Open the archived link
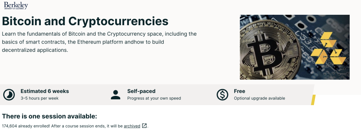Image resolution: width=361 pixels, height=135 pixels. click(x=132, y=126)
